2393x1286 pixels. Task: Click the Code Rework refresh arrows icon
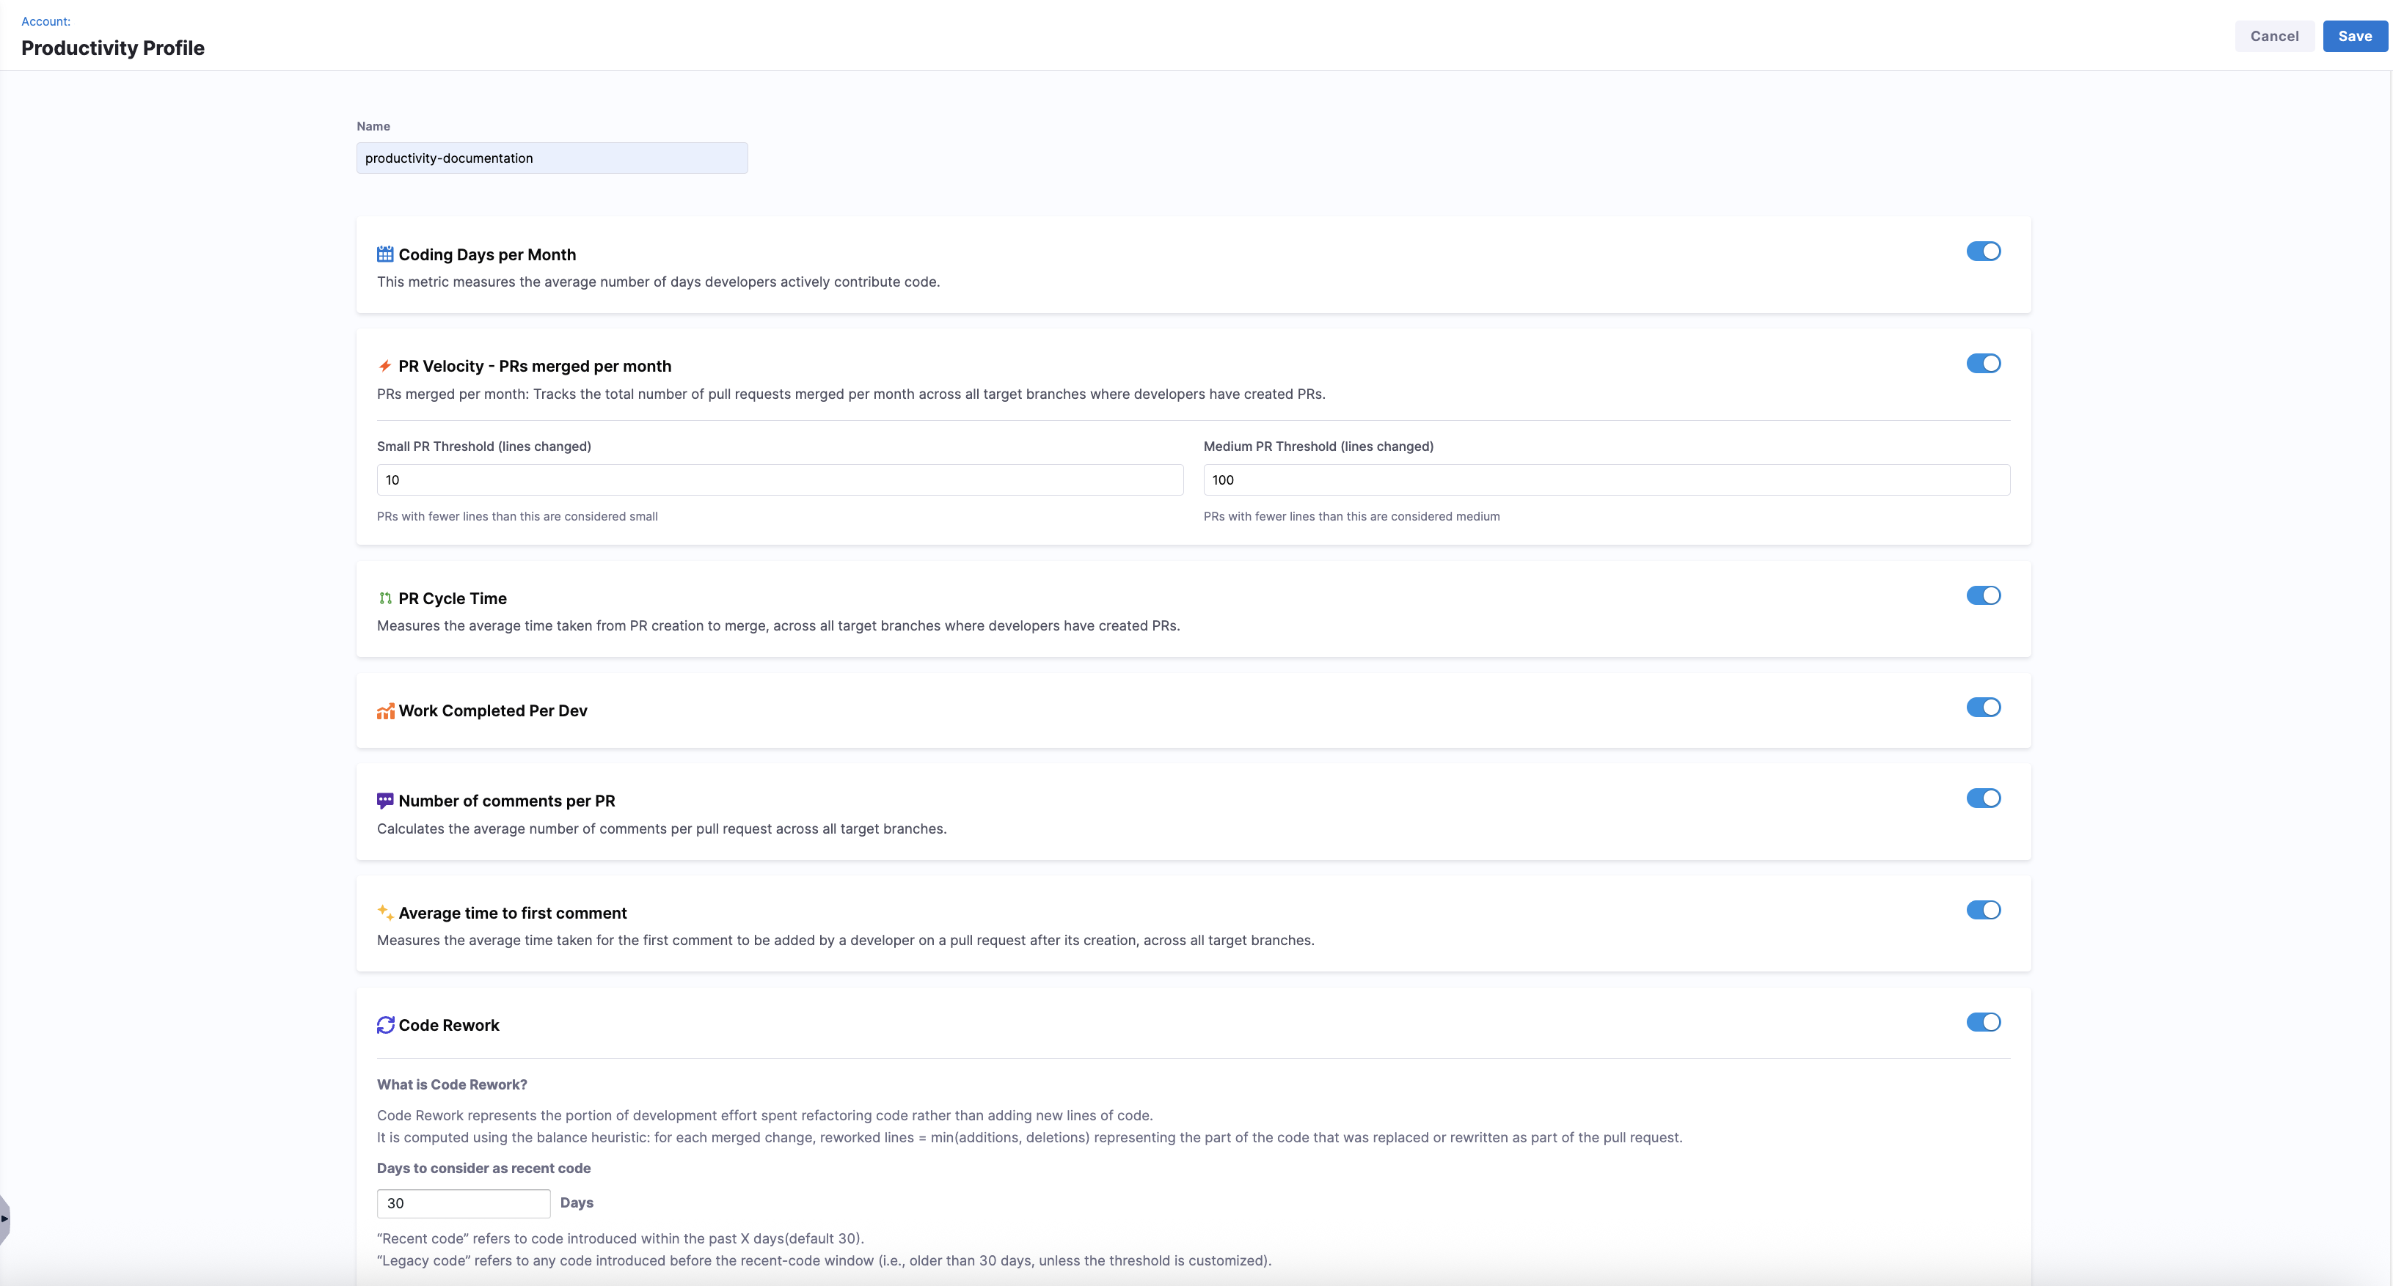click(386, 1025)
